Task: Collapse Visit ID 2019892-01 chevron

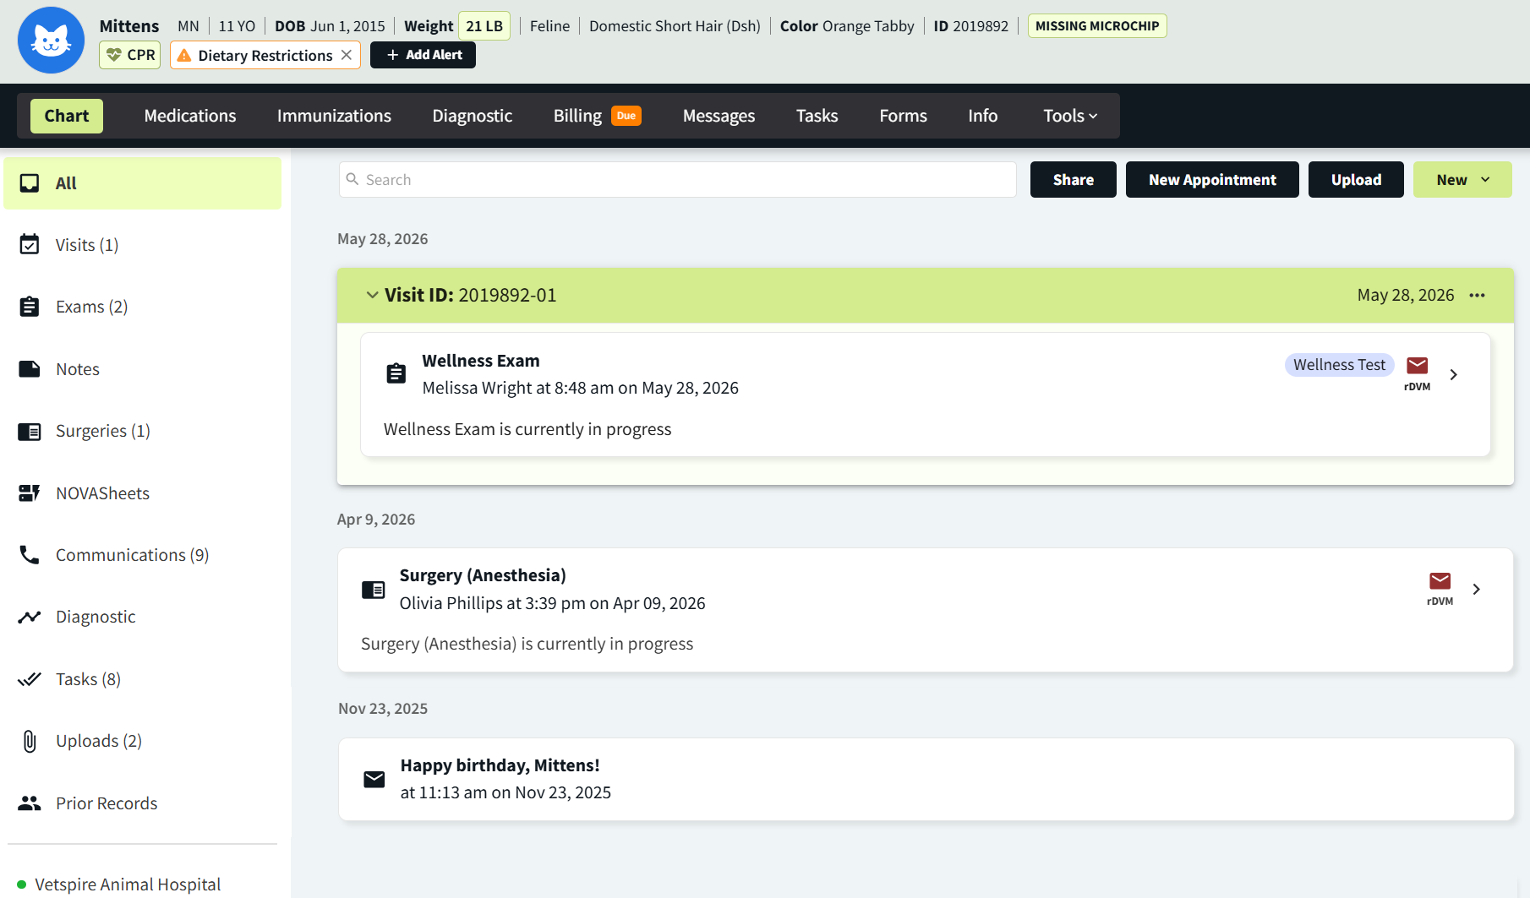Action: (x=372, y=295)
